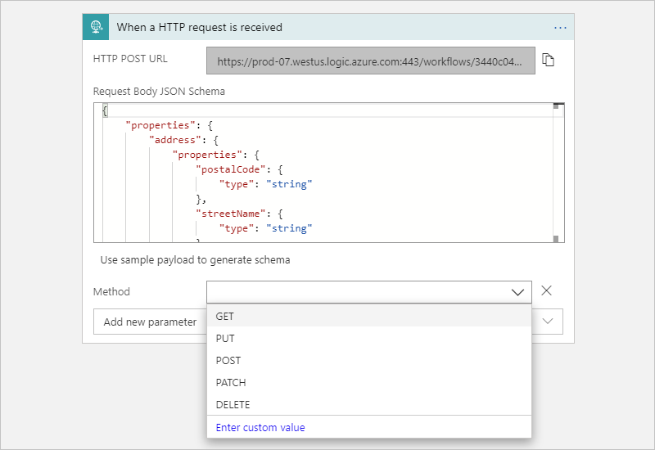This screenshot has height=450, width=655.
Task: Choose the PUT method option
Action: point(225,338)
